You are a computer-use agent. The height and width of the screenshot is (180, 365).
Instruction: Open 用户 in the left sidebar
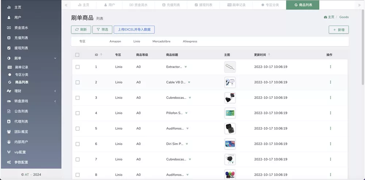pos(18,17)
